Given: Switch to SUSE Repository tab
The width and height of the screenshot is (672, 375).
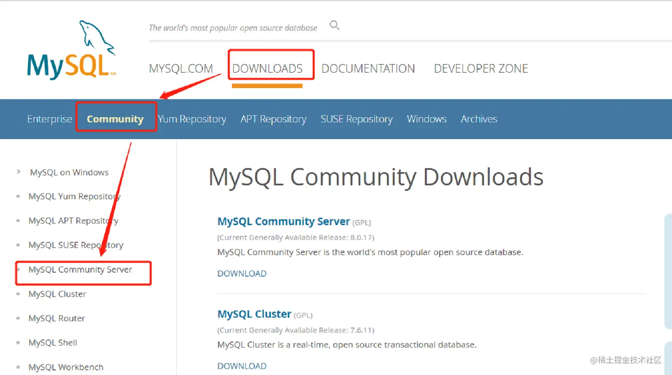Looking at the screenshot, I should tap(356, 119).
